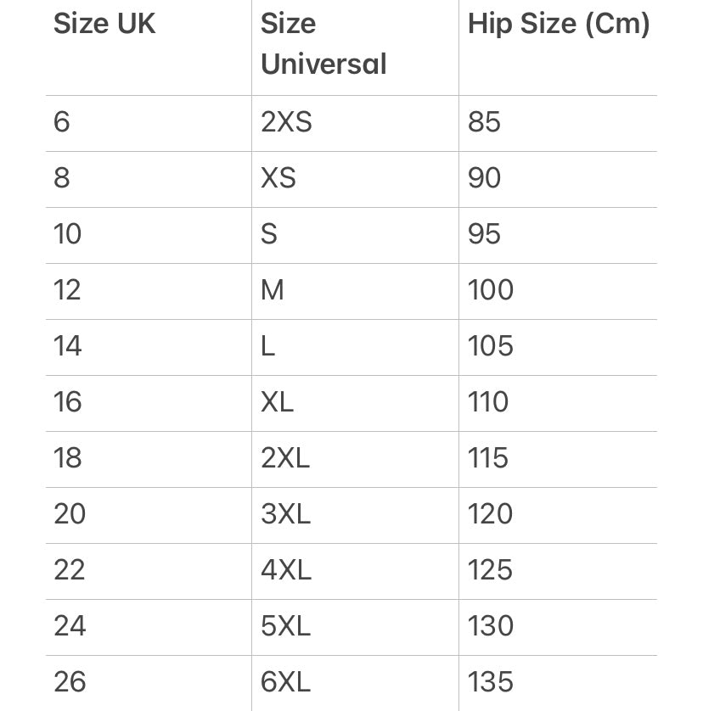
Task: Select the 3XL universal size cell
Action: [286, 514]
